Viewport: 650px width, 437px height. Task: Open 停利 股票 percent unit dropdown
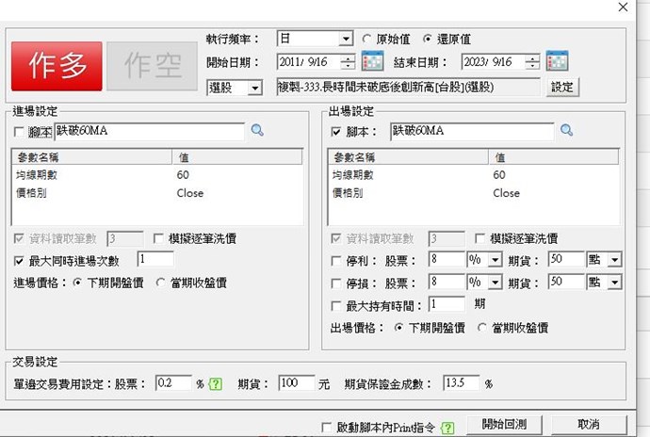[495, 260]
